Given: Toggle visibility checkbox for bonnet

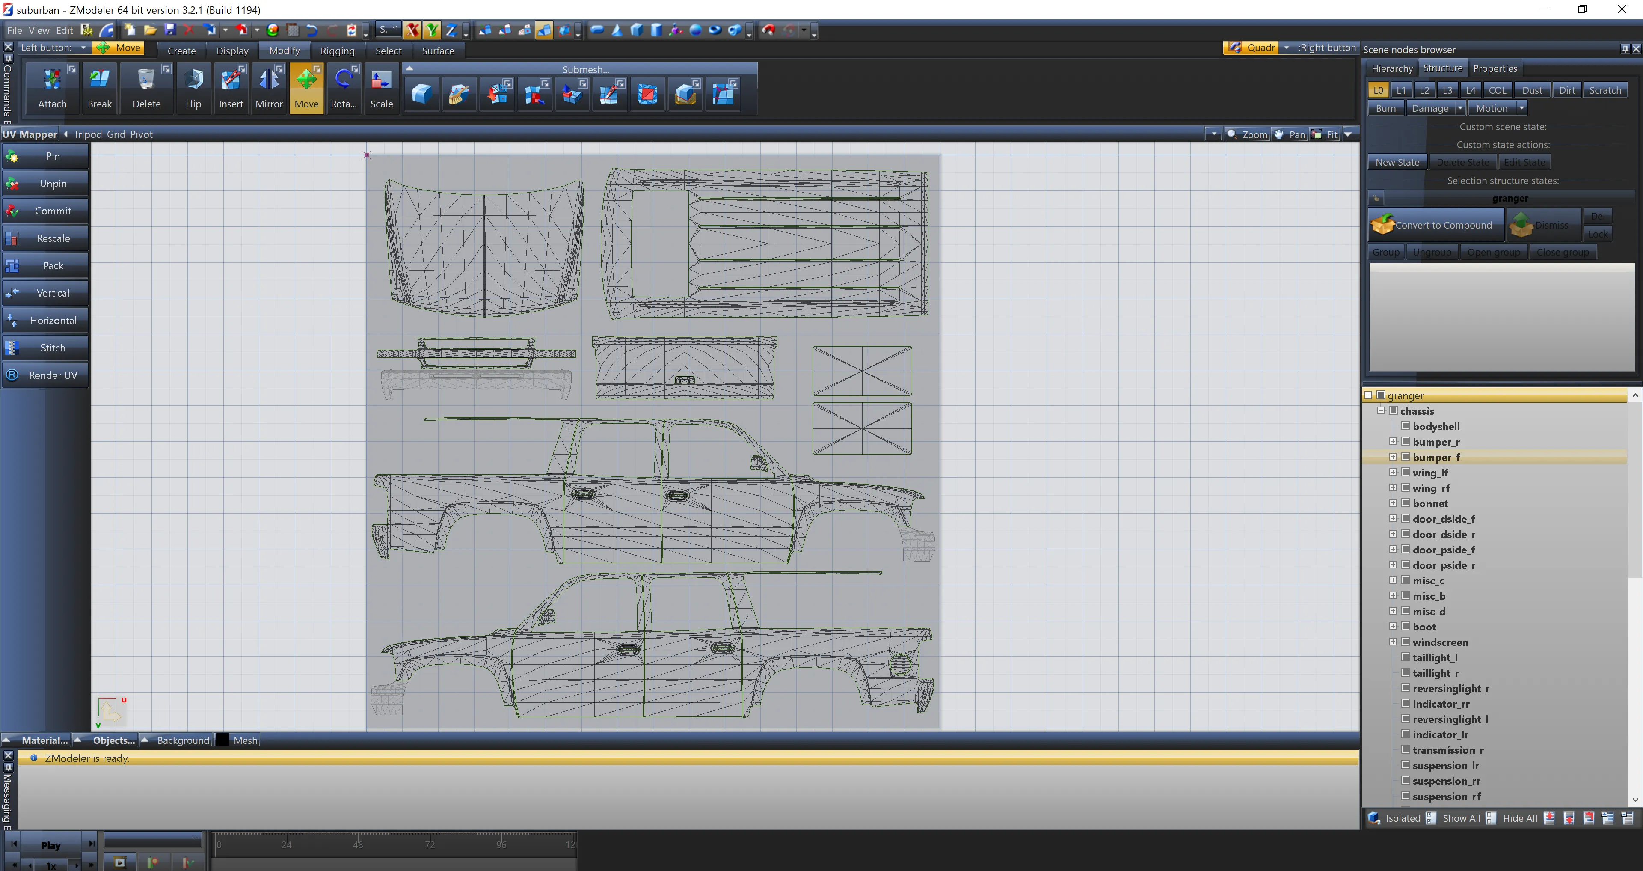Looking at the screenshot, I should coord(1406,503).
